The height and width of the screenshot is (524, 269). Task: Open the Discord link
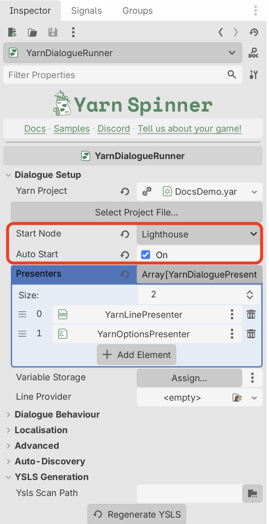point(114,128)
